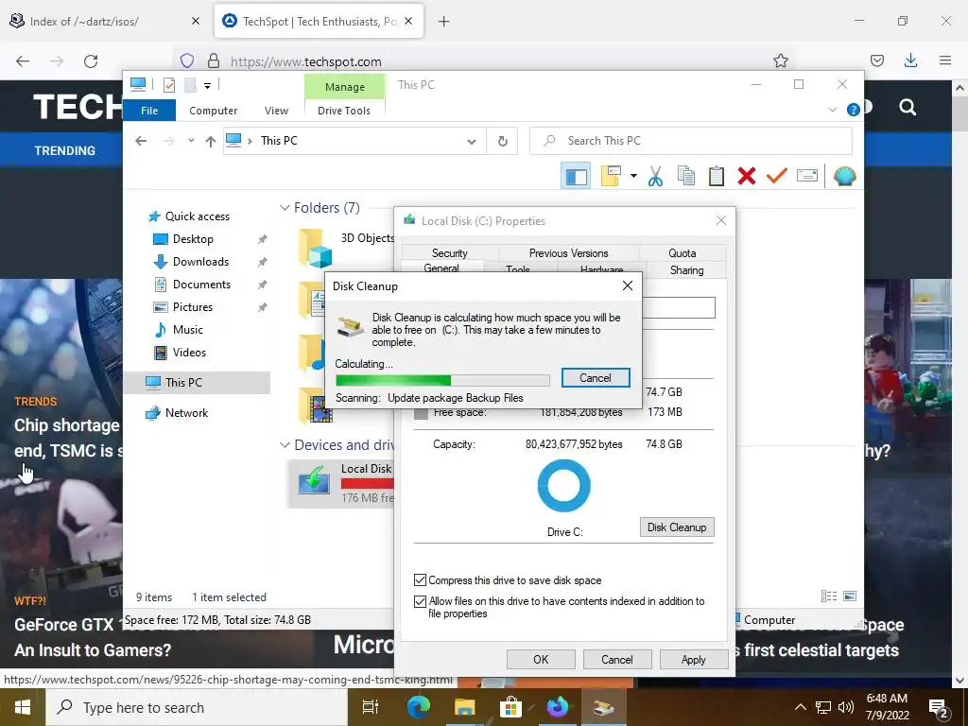968x726 pixels.
Task: Reload the Firefox page
Action: [x=91, y=61]
